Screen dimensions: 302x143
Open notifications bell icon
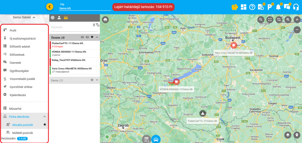278,7
